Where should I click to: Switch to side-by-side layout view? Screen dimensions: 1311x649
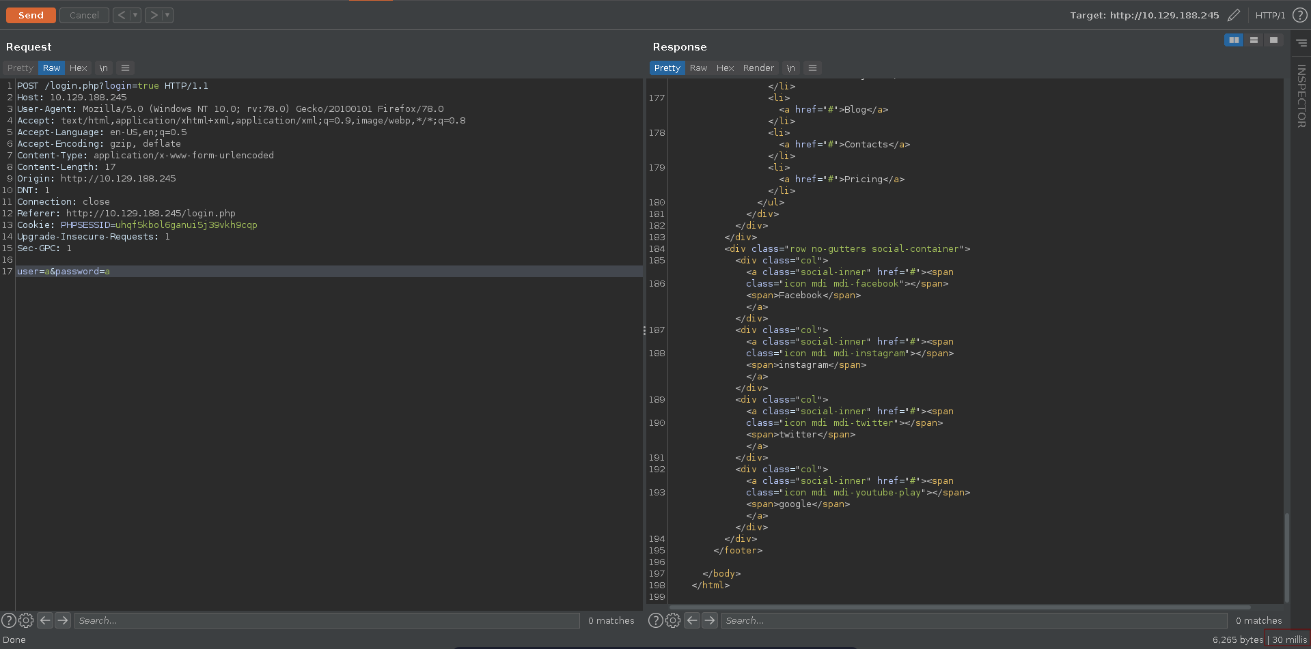tap(1234, 40)
